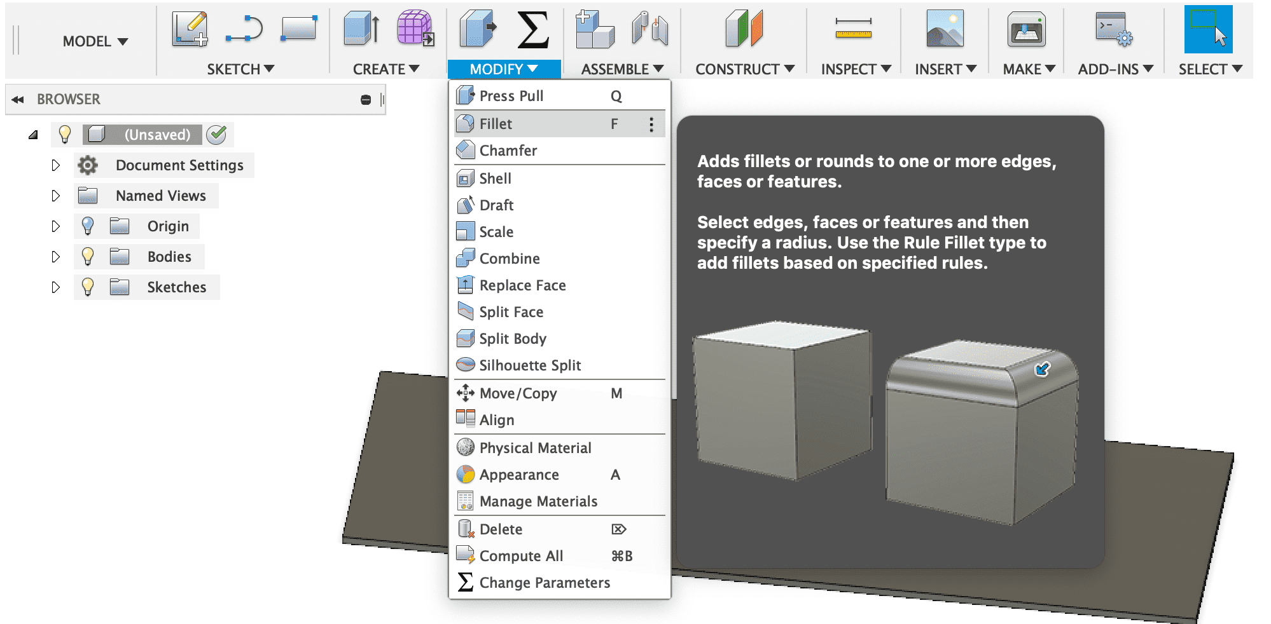
Task: Expand the Origin tree node
Action: pos(56,226)
